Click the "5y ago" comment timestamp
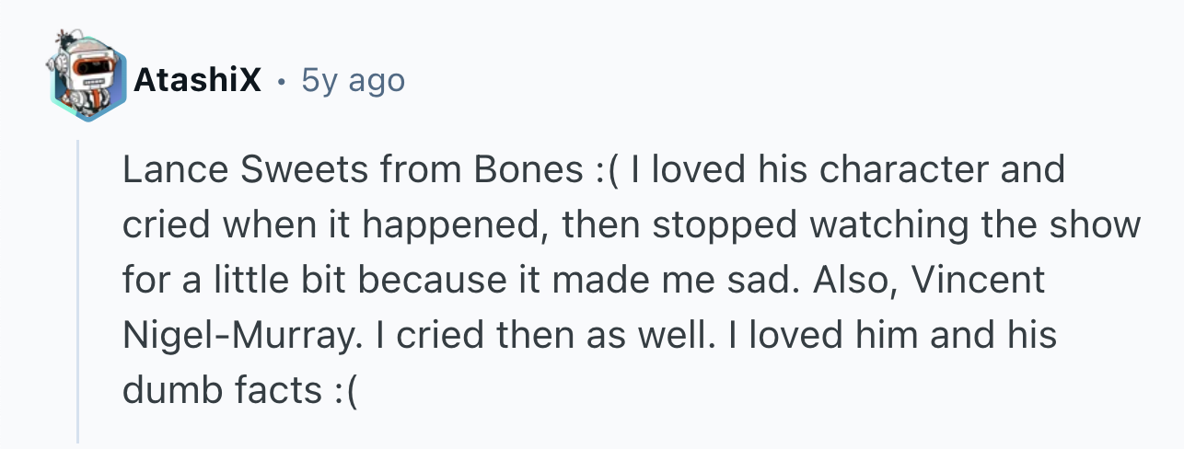1184x449 pixels. coord(353,81)
